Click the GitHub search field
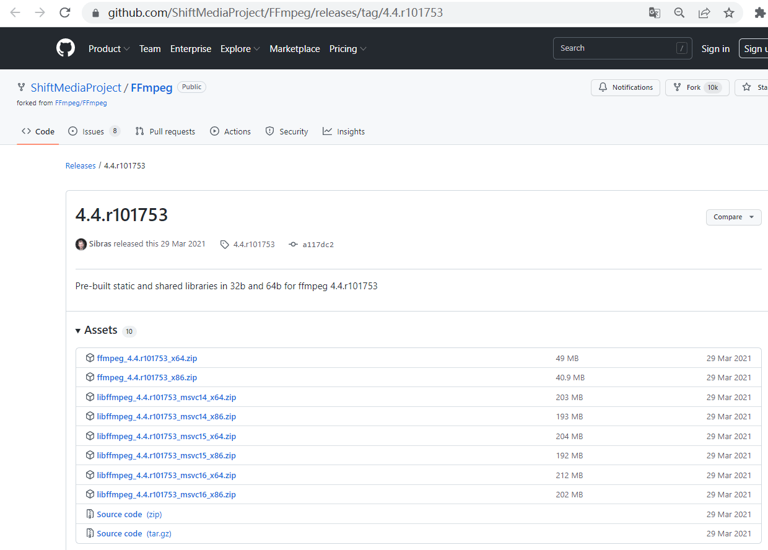The width and height of the screenshot is (768, 550). (623, 48)
